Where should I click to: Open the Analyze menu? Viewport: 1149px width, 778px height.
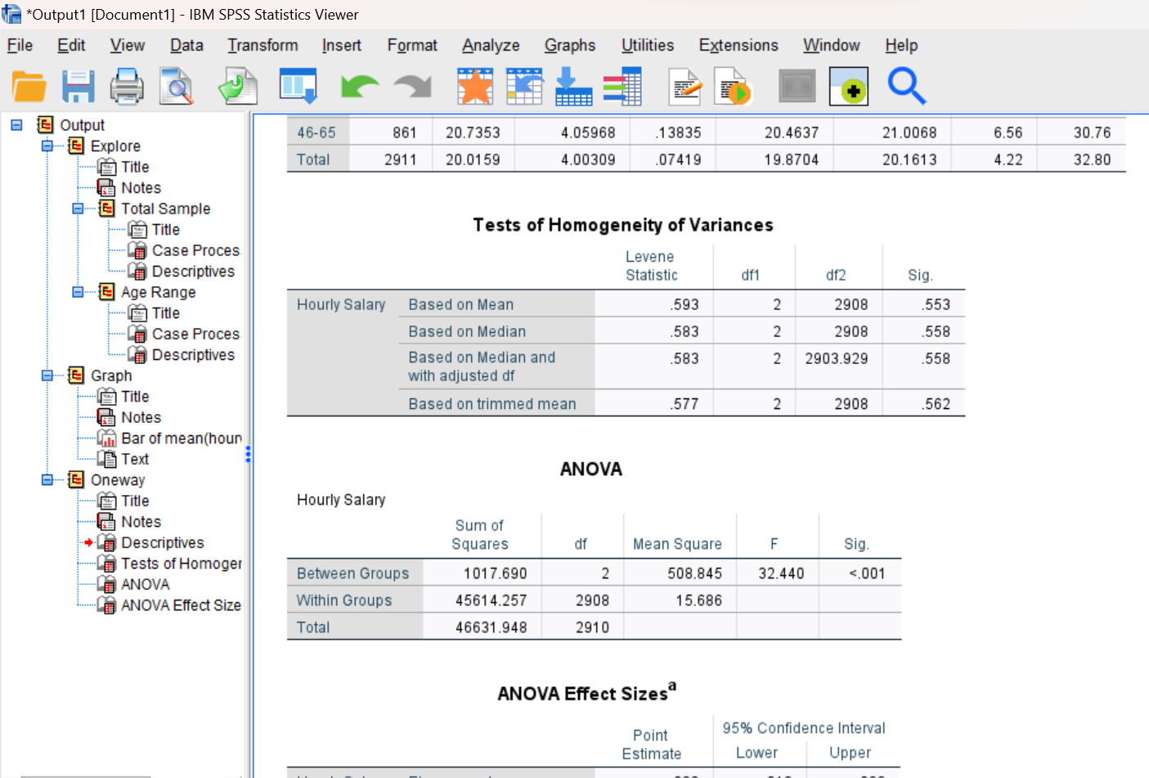(x=491, y=45)
